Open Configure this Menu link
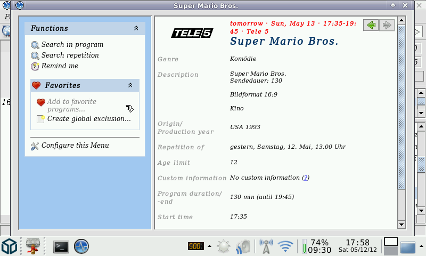Image resolution: width=426 pixels, height=256 pixels. [75, 146]
